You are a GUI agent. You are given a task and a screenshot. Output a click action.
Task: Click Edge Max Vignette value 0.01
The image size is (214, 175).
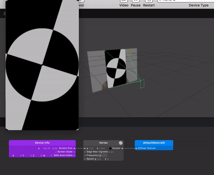pos(111,152)
